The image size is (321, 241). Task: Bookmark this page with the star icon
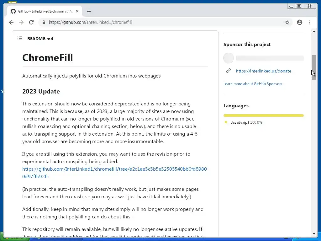tap(287, 22)
